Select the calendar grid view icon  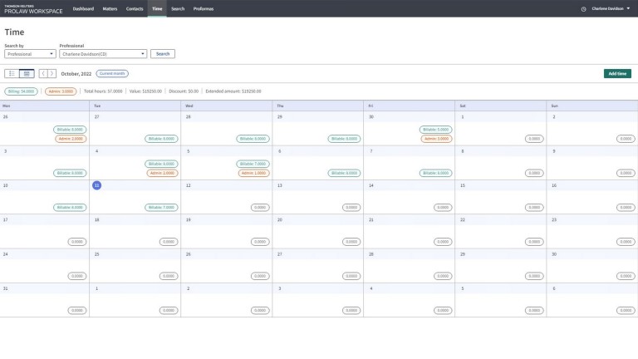click(27, 74)
